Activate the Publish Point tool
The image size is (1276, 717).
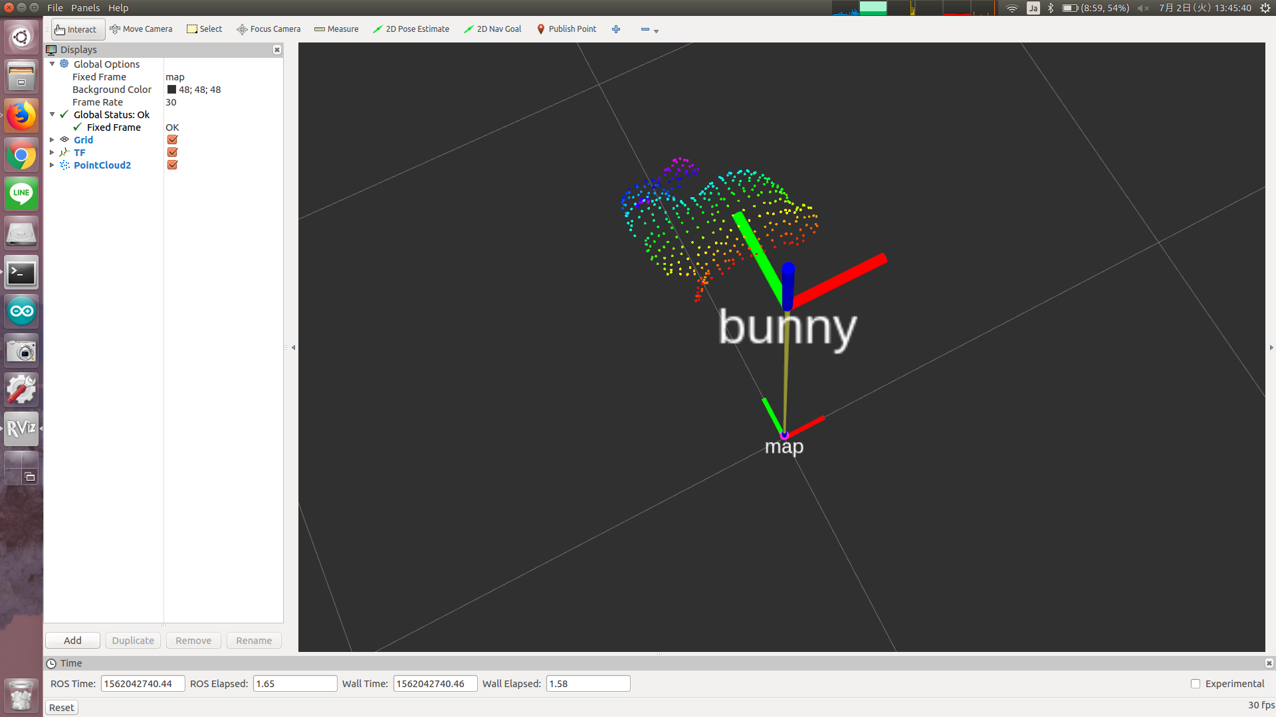point(566,29)
